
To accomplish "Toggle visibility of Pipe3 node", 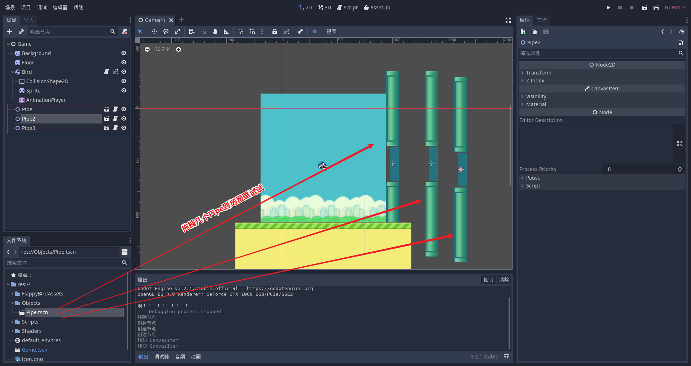I will point(124,128).
